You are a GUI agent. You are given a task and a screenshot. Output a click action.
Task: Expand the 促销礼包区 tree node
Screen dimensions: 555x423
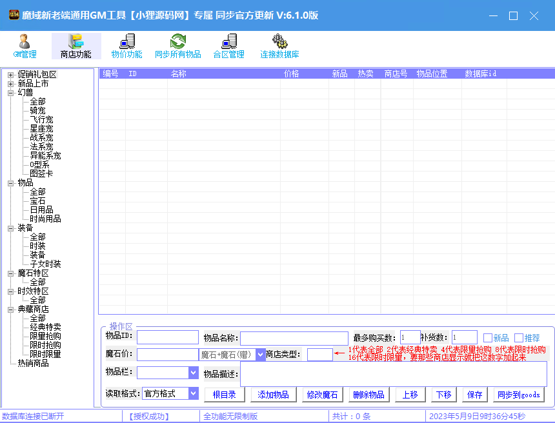[11, 75]
